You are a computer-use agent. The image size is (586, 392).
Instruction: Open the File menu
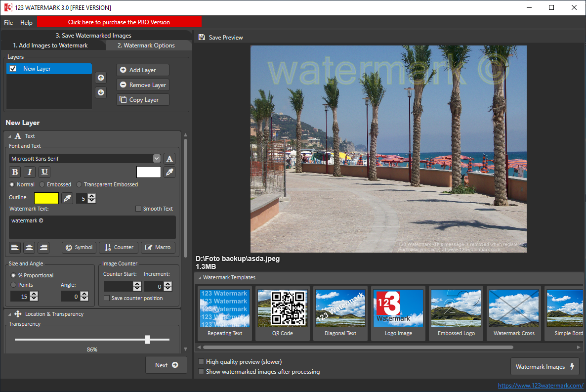8,22
